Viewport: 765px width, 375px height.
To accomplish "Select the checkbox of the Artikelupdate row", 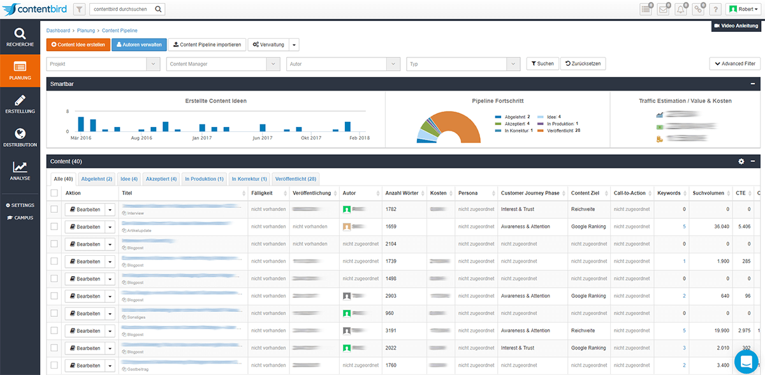I will click(54, 226).
